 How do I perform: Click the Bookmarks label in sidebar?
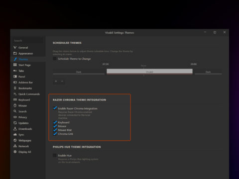point(25,88)
